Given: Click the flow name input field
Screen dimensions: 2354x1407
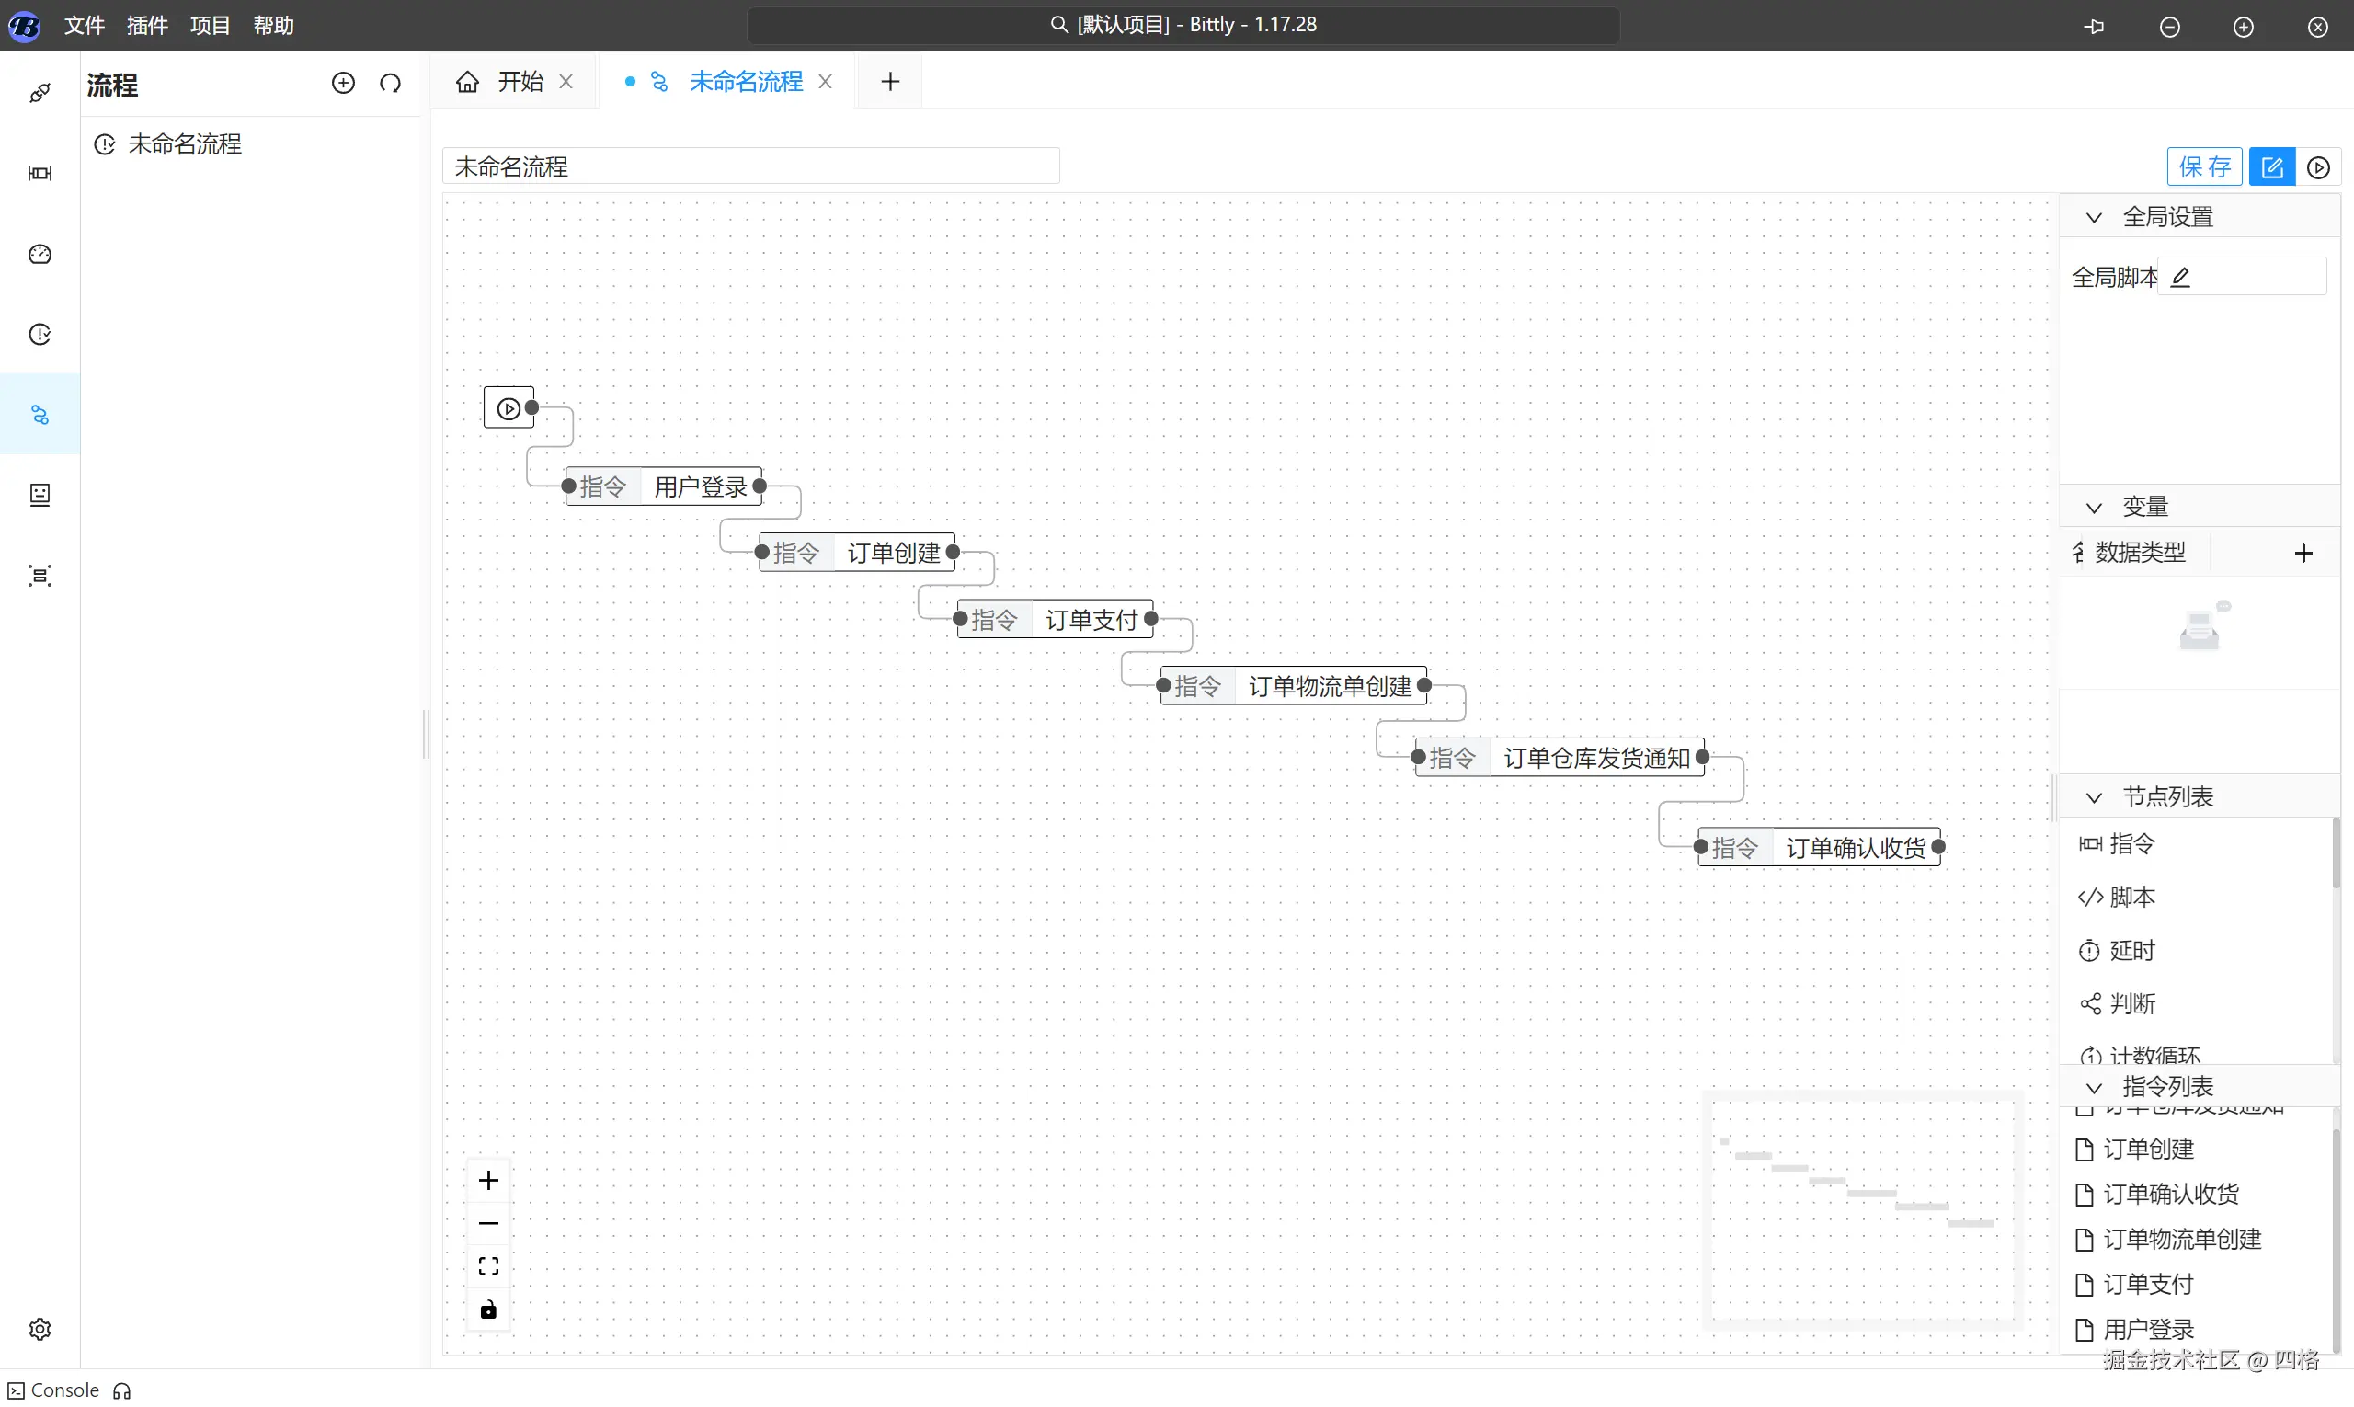Looking at the screenshot, I should (x=750, y=166).
